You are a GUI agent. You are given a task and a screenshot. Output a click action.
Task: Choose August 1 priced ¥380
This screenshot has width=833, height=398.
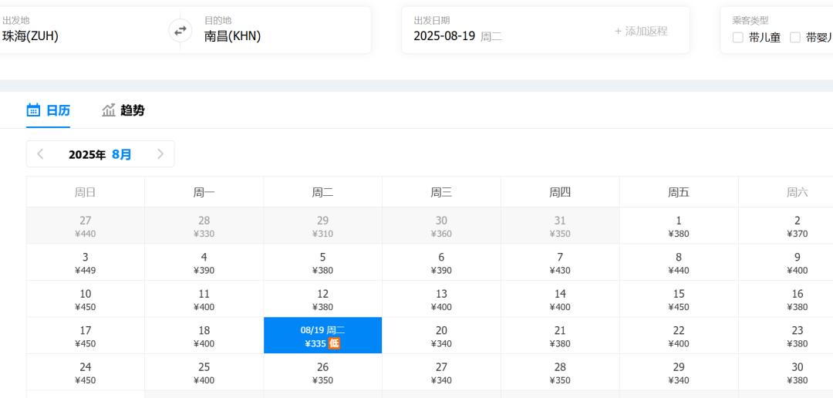click(679, 226)
